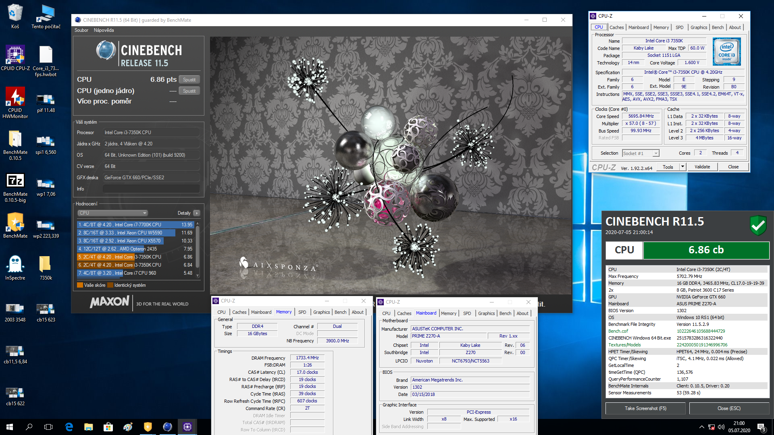Click Take Screenshot (F5) in BenchMate
The image size is (774, 435).
pyautogui.click(x=645, y=408)
